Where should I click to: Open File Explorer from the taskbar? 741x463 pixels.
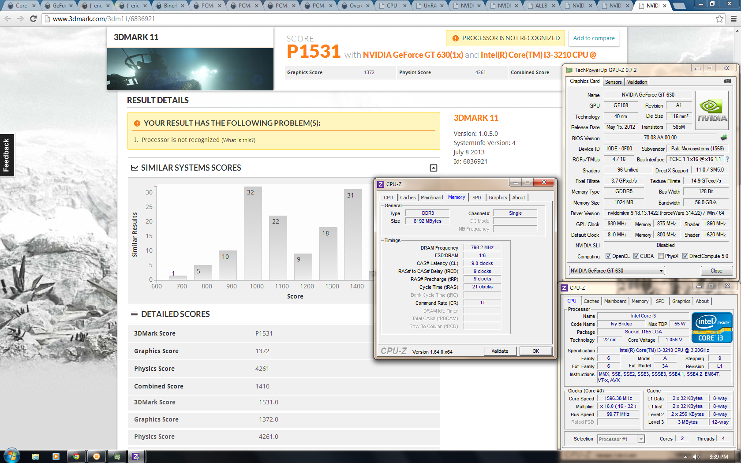tap(36, 456)
